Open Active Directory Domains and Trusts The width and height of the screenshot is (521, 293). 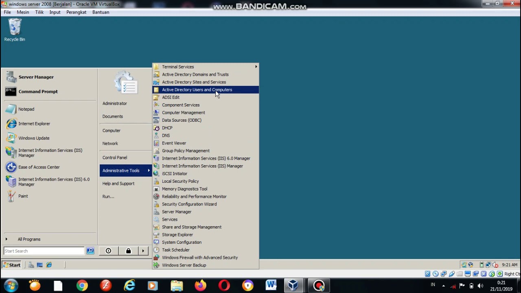coord(206,74)
